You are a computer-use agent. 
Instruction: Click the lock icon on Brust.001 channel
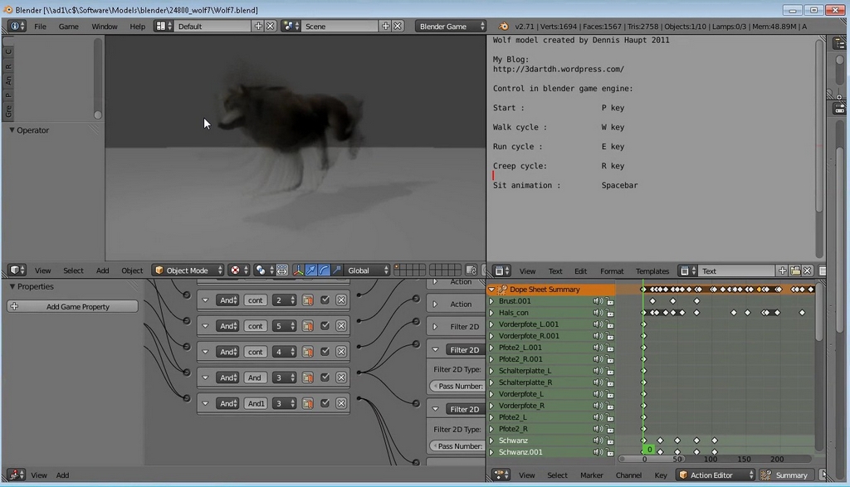pos(610,301)
